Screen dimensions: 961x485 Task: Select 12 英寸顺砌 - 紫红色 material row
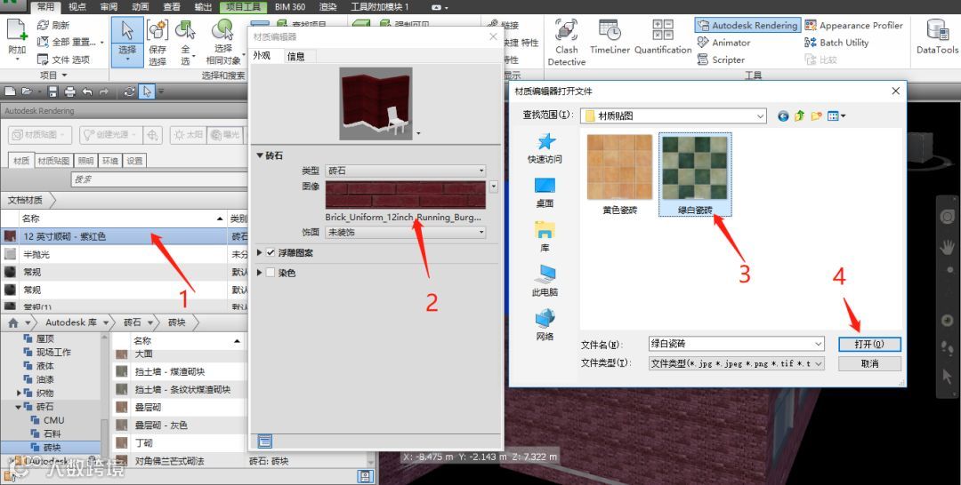(x=124, y=236)
